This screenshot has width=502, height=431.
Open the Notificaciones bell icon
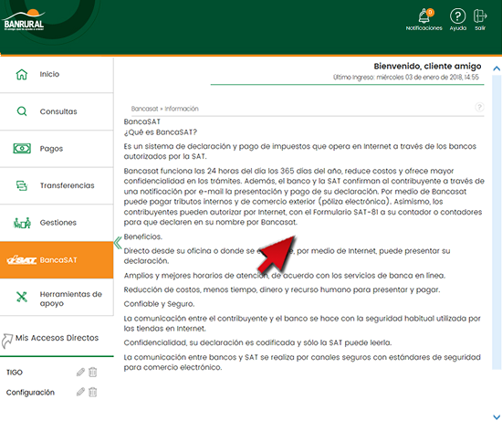424,16
